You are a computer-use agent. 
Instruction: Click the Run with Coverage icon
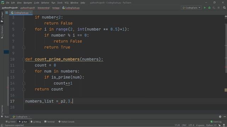214,8
